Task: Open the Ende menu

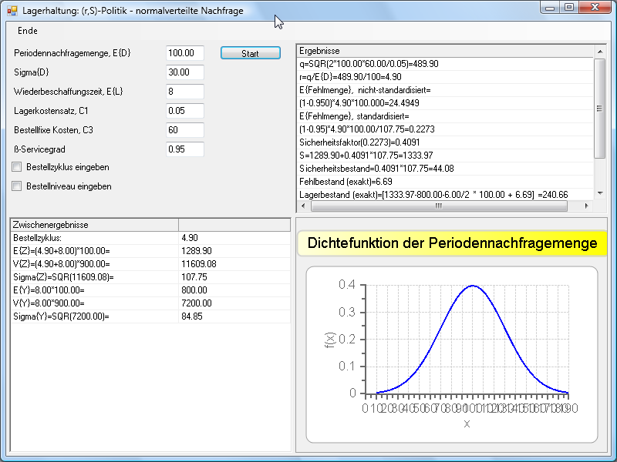Action: pyautogui.click(x=27, y=31)
